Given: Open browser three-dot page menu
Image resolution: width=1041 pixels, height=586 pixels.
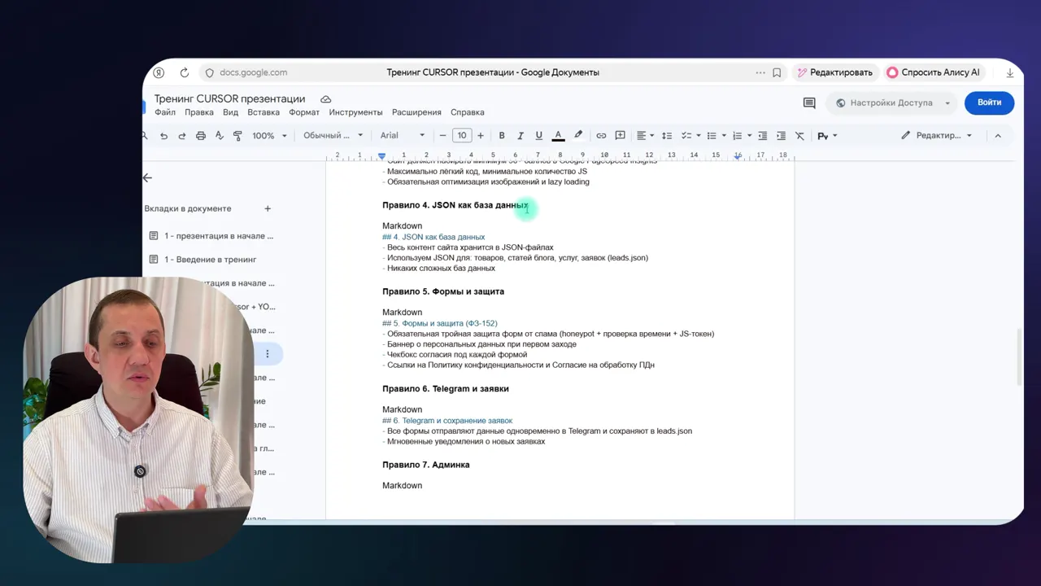Looking at the screenshot, I should 760,72.
